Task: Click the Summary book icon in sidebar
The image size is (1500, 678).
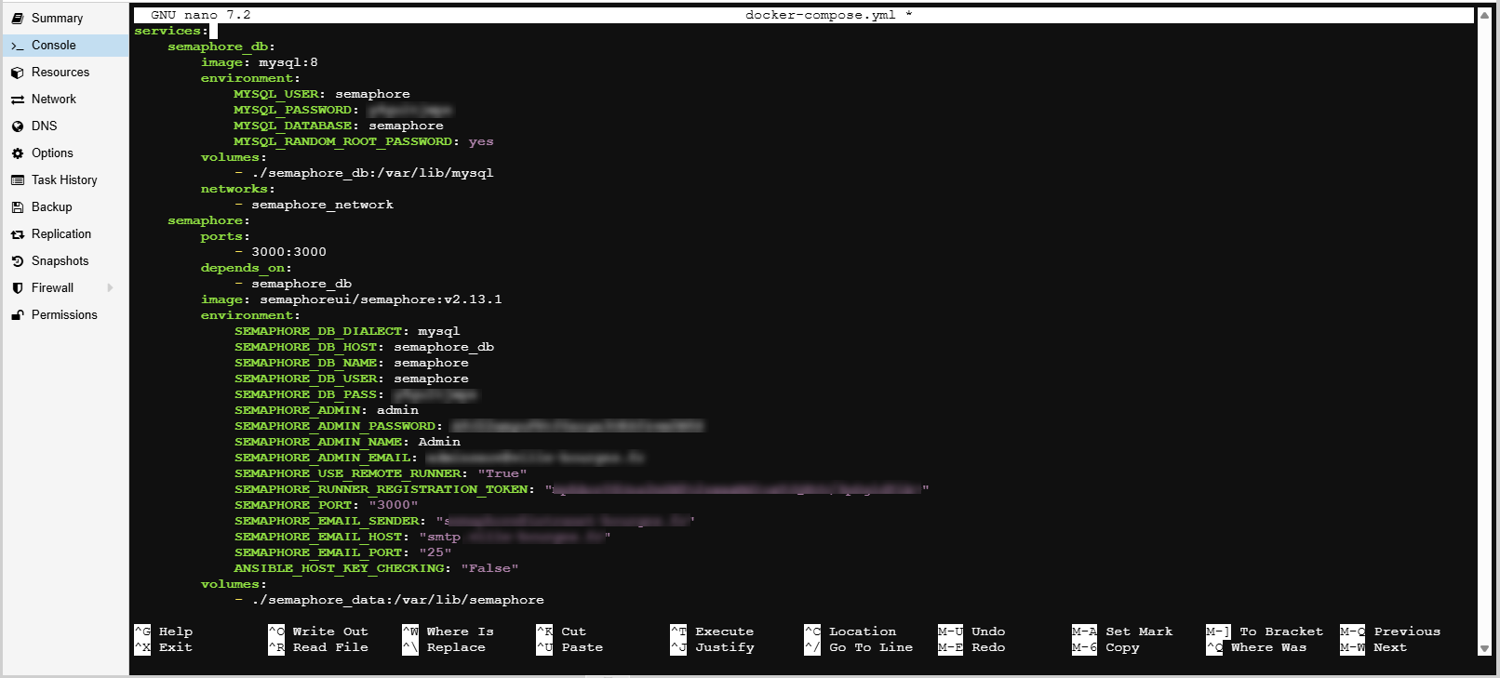Action: pos(17,19)
